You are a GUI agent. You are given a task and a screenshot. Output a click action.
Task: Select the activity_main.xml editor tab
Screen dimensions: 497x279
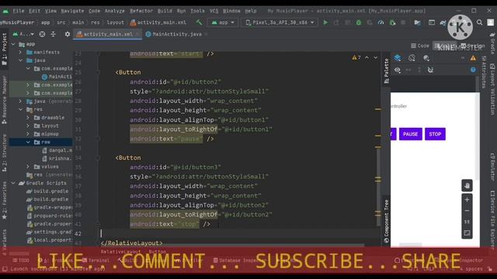[108, 34]
